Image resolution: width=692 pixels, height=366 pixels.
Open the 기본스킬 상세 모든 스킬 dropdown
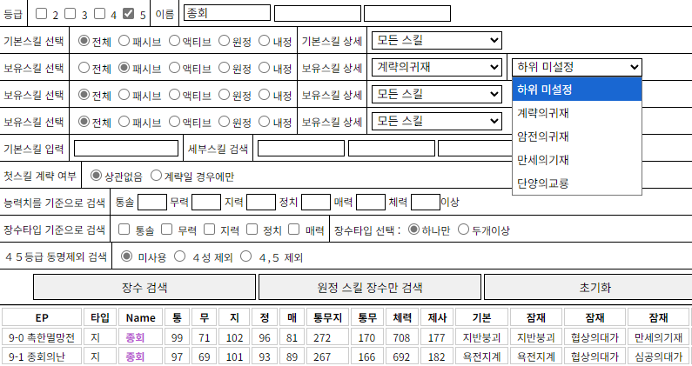tap(436, 40)
